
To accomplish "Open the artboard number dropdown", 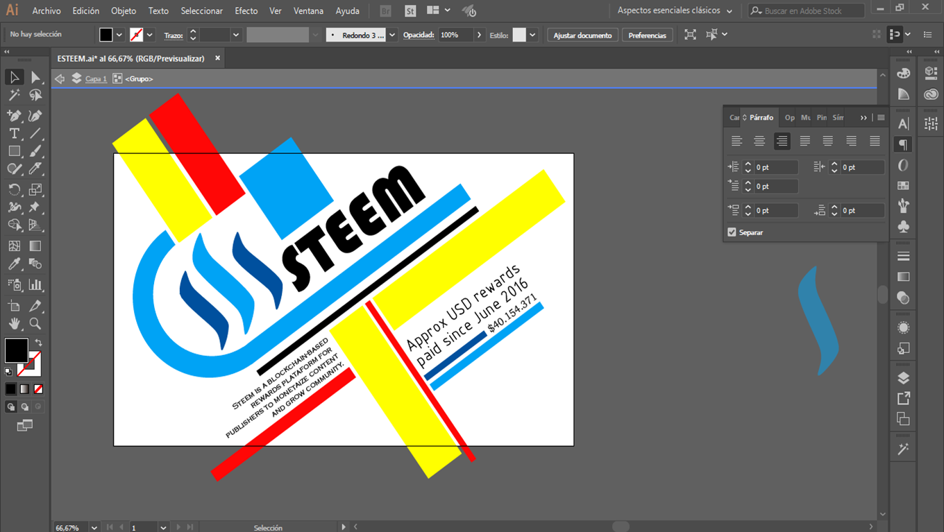I will [x=163, y=527].
